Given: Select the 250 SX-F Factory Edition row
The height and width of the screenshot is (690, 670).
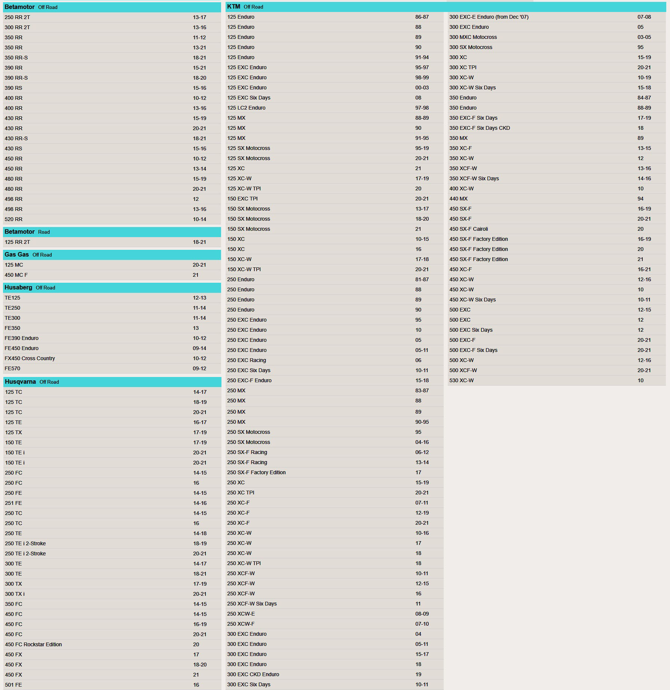Looking at the screenshot, I should 334,472.
